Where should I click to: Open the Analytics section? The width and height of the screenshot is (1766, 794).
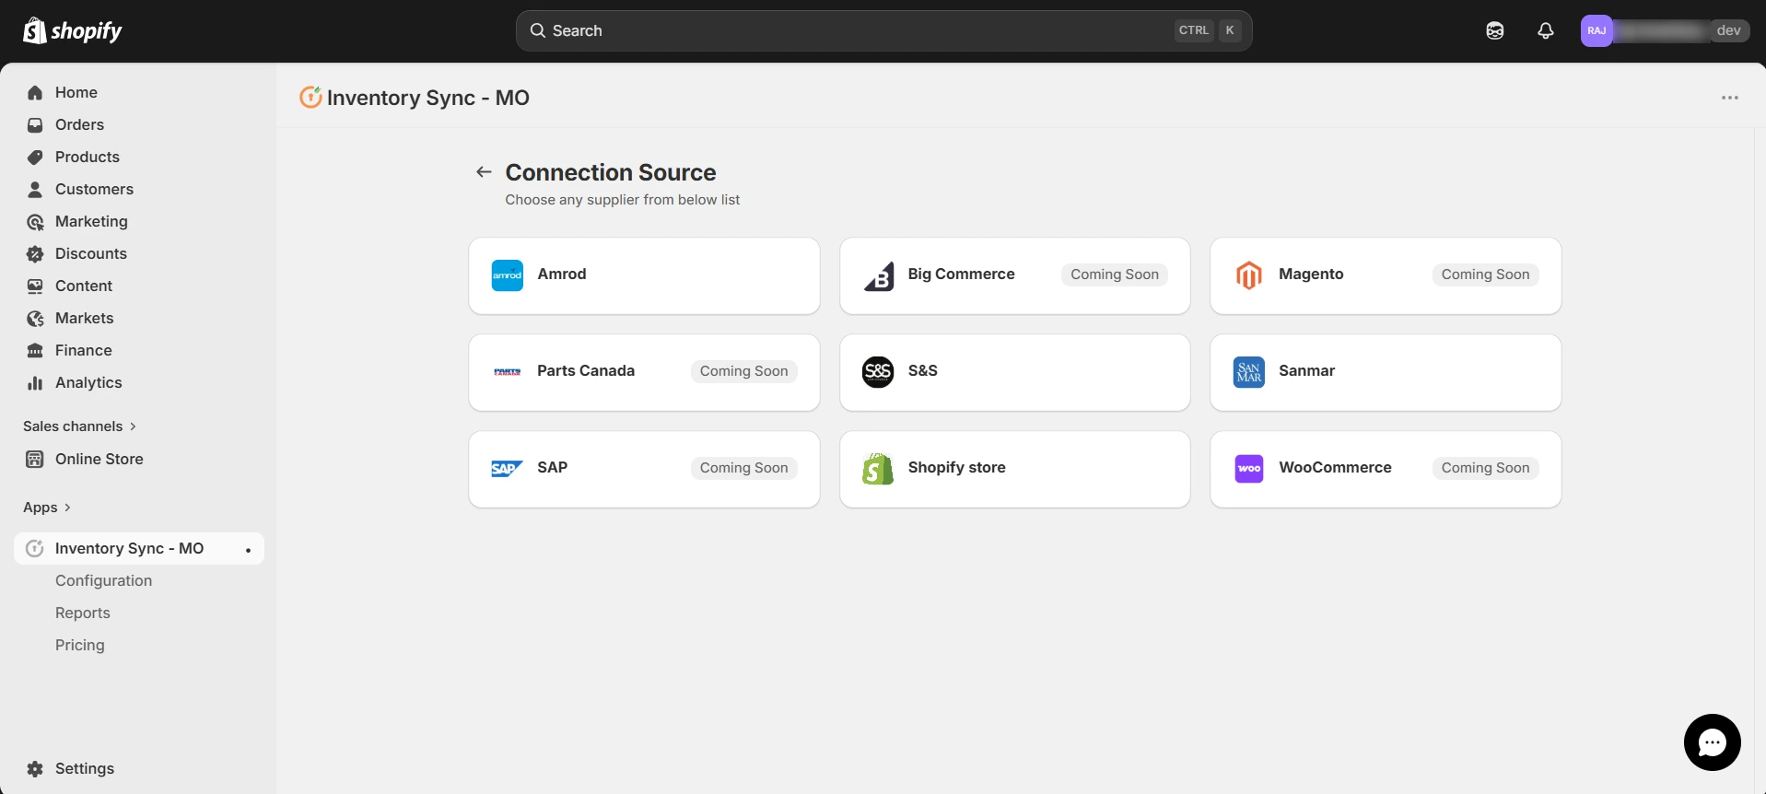[88, 382]
